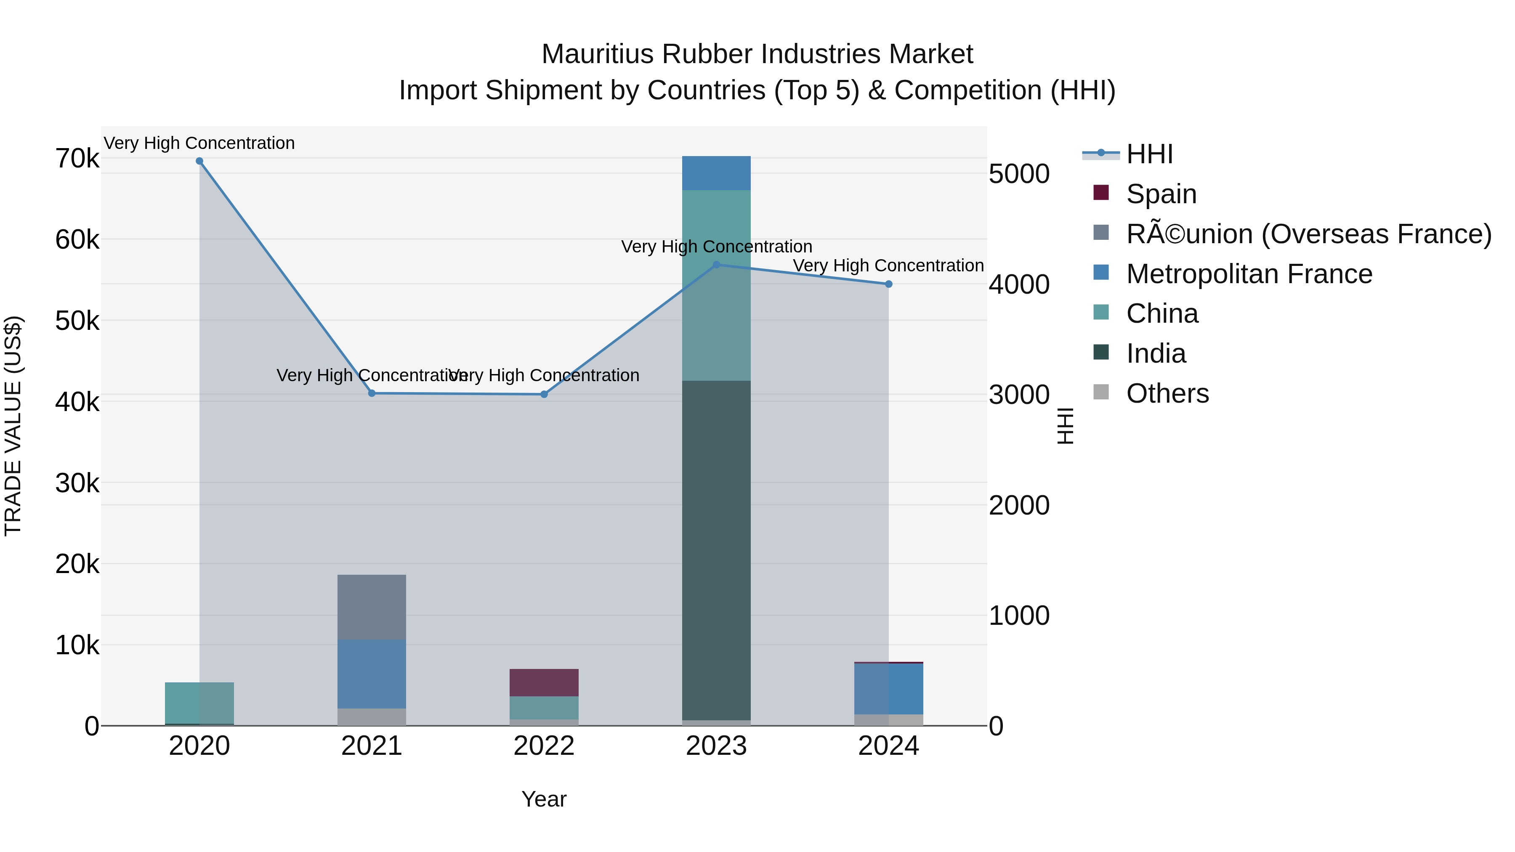Image resolution: width=1515 pixels, height=852 pixels.
Task: Click the Réunion segment in the 2021 bar
Action: point(372,608)
